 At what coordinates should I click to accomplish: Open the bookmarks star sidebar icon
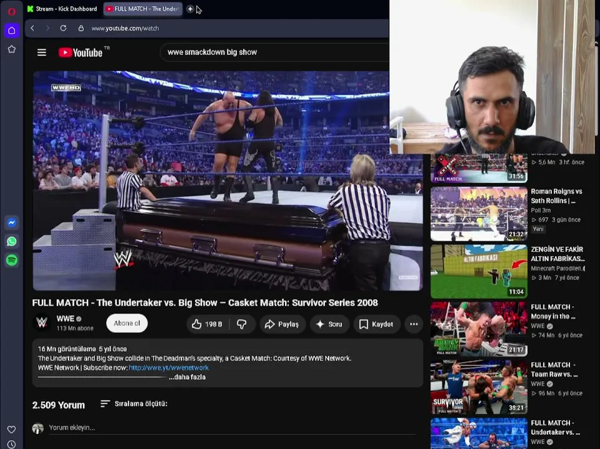[x=12, y=49]
